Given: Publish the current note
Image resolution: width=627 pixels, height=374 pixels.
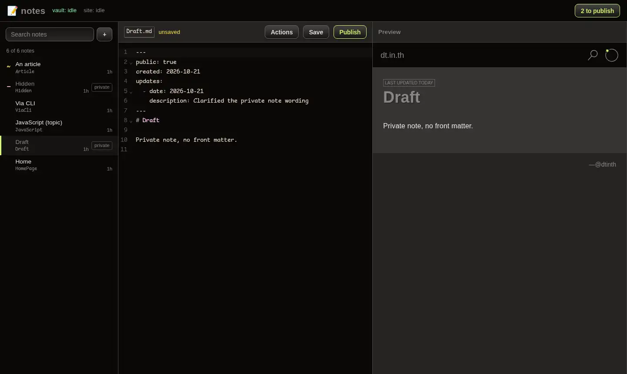Looking at the screenshot, I should tap(350, 32).
